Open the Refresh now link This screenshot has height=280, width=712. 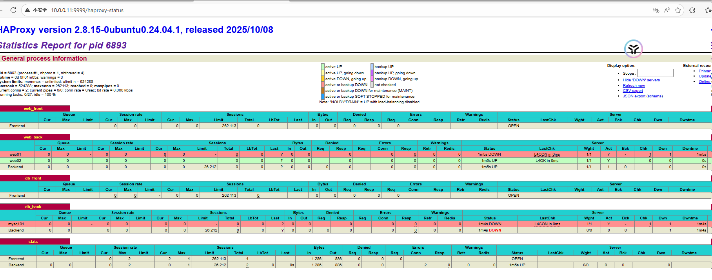[x=634, y=86]
